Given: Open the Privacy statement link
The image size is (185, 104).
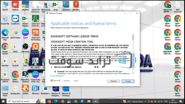Looking at the screenshot, I should (57, 76).
